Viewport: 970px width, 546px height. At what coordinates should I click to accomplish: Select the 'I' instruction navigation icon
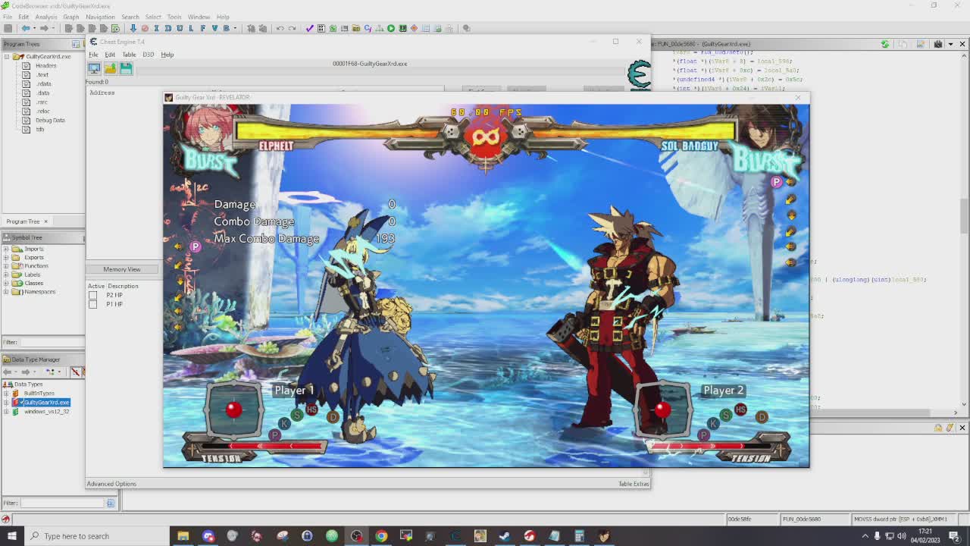(156, 28)
